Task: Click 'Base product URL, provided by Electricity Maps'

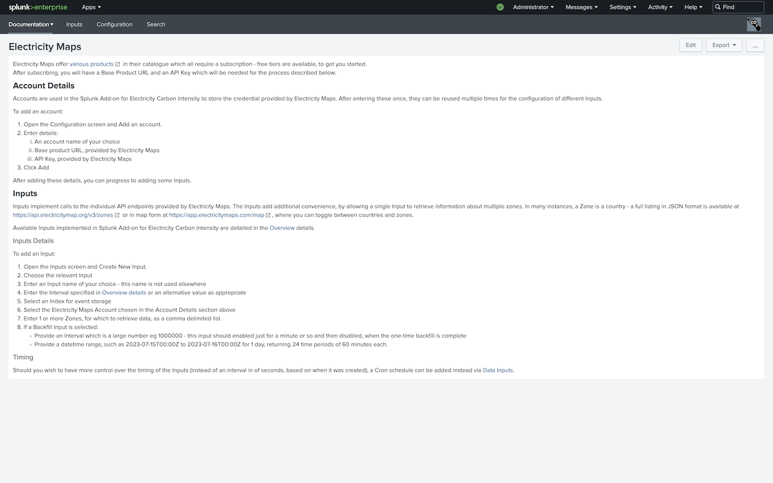Action: pyautogui.click(x=97, y=150)
